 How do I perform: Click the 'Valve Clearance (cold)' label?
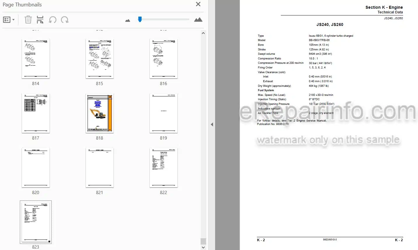tap(271, 72)
